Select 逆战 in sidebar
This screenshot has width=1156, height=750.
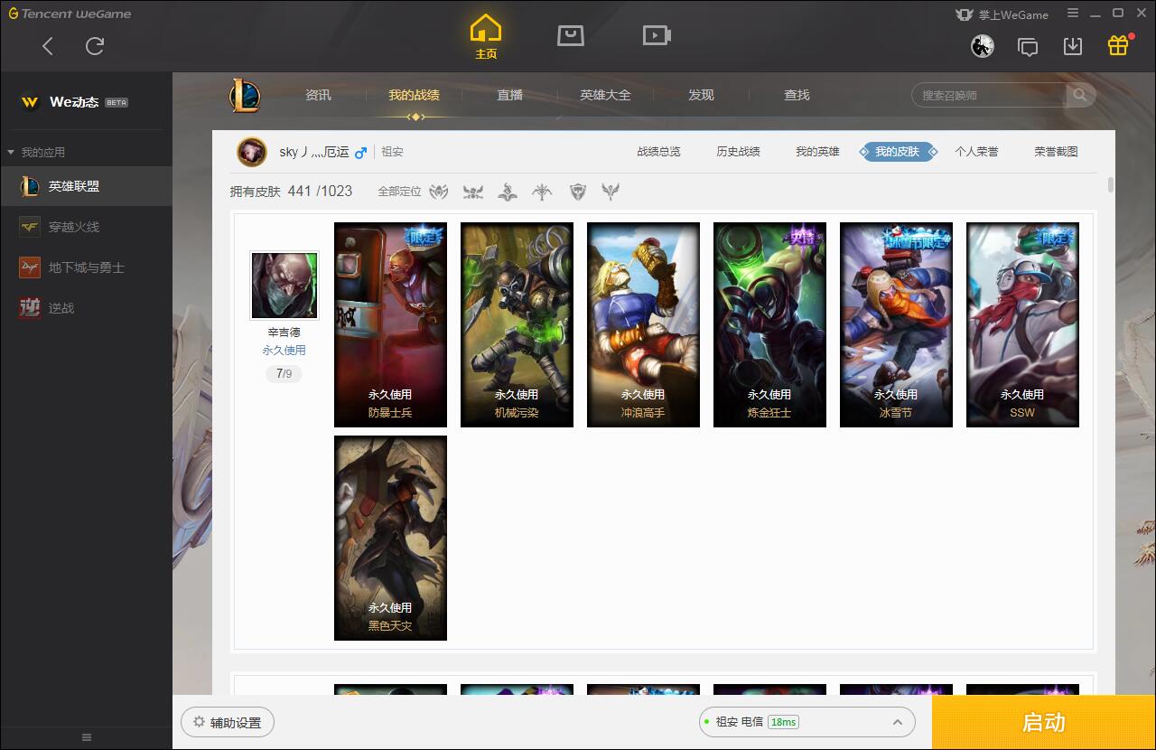pos(86,308)
